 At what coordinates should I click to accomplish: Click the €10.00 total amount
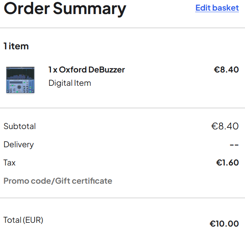[224, 224]
